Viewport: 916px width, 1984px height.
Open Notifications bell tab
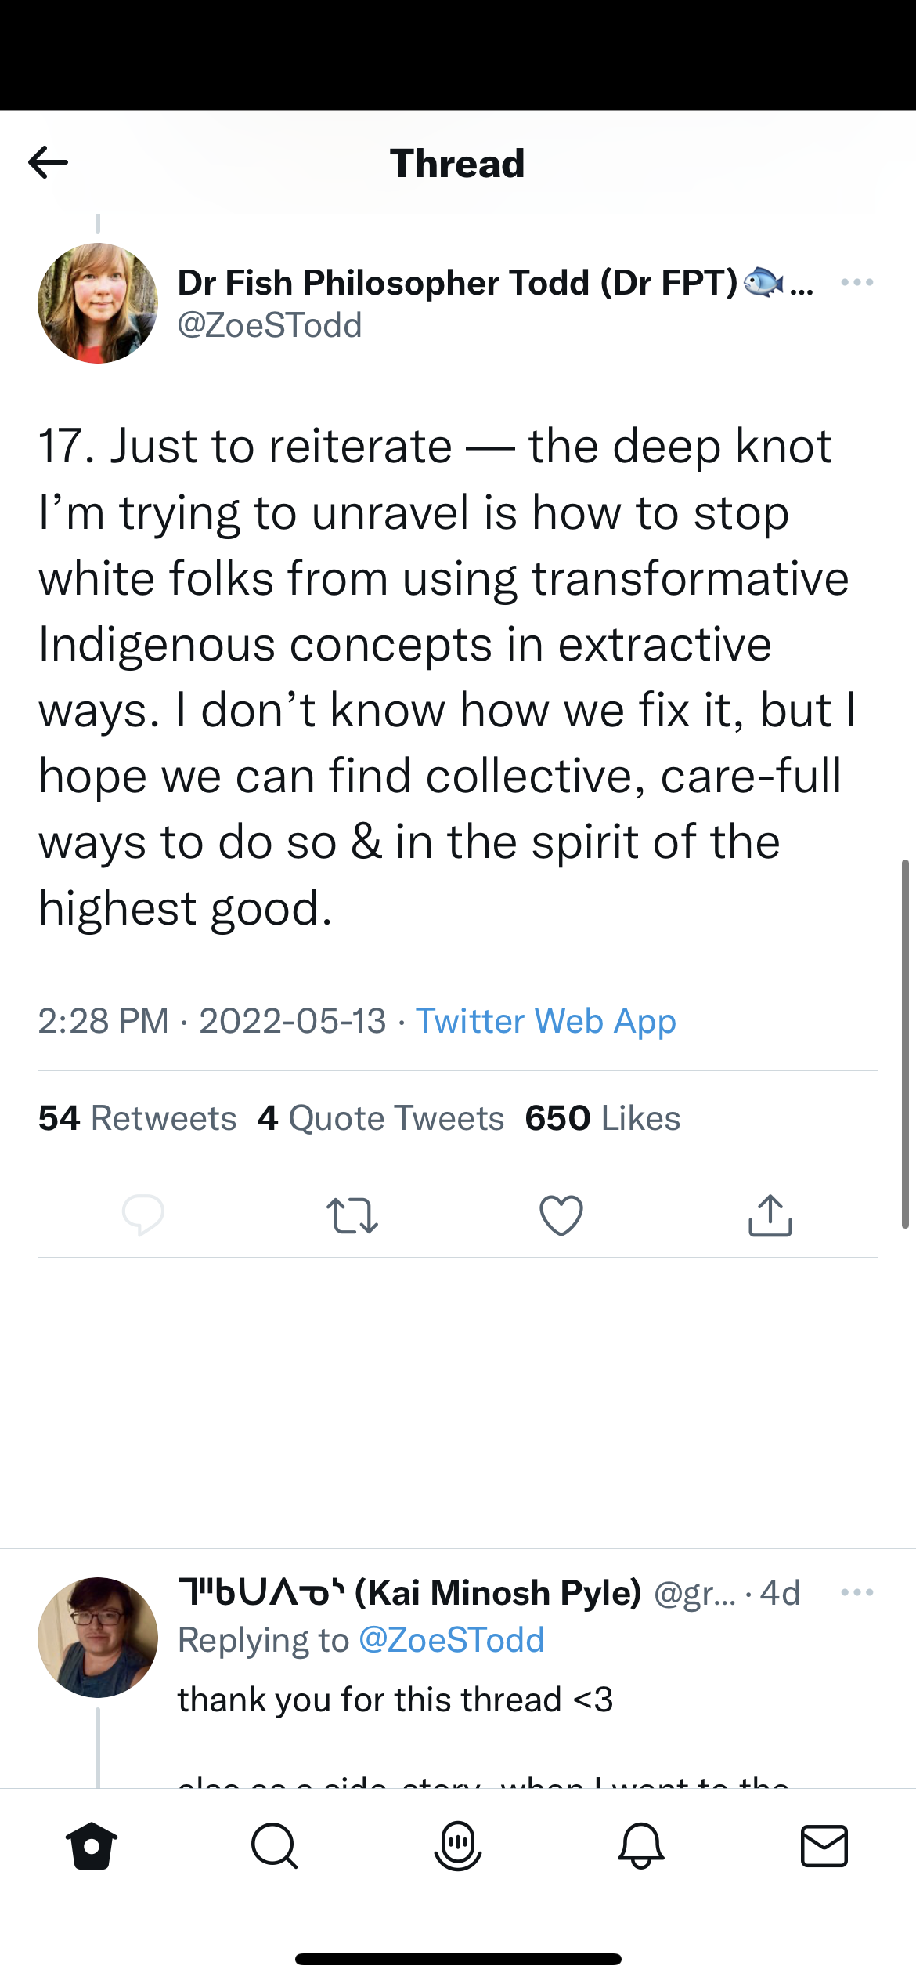tap(641, 1846)
